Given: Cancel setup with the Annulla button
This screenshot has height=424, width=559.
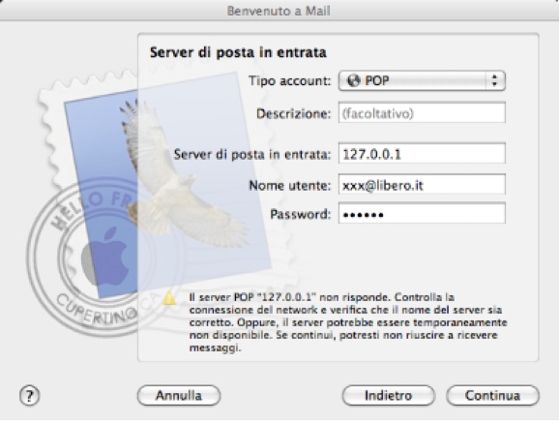Looking at the screenshot, I should tap(179, 396).
